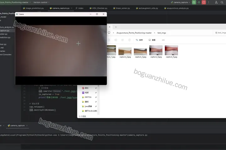Switch to the camera_capture.py editor tab

[x=59, y=8]
